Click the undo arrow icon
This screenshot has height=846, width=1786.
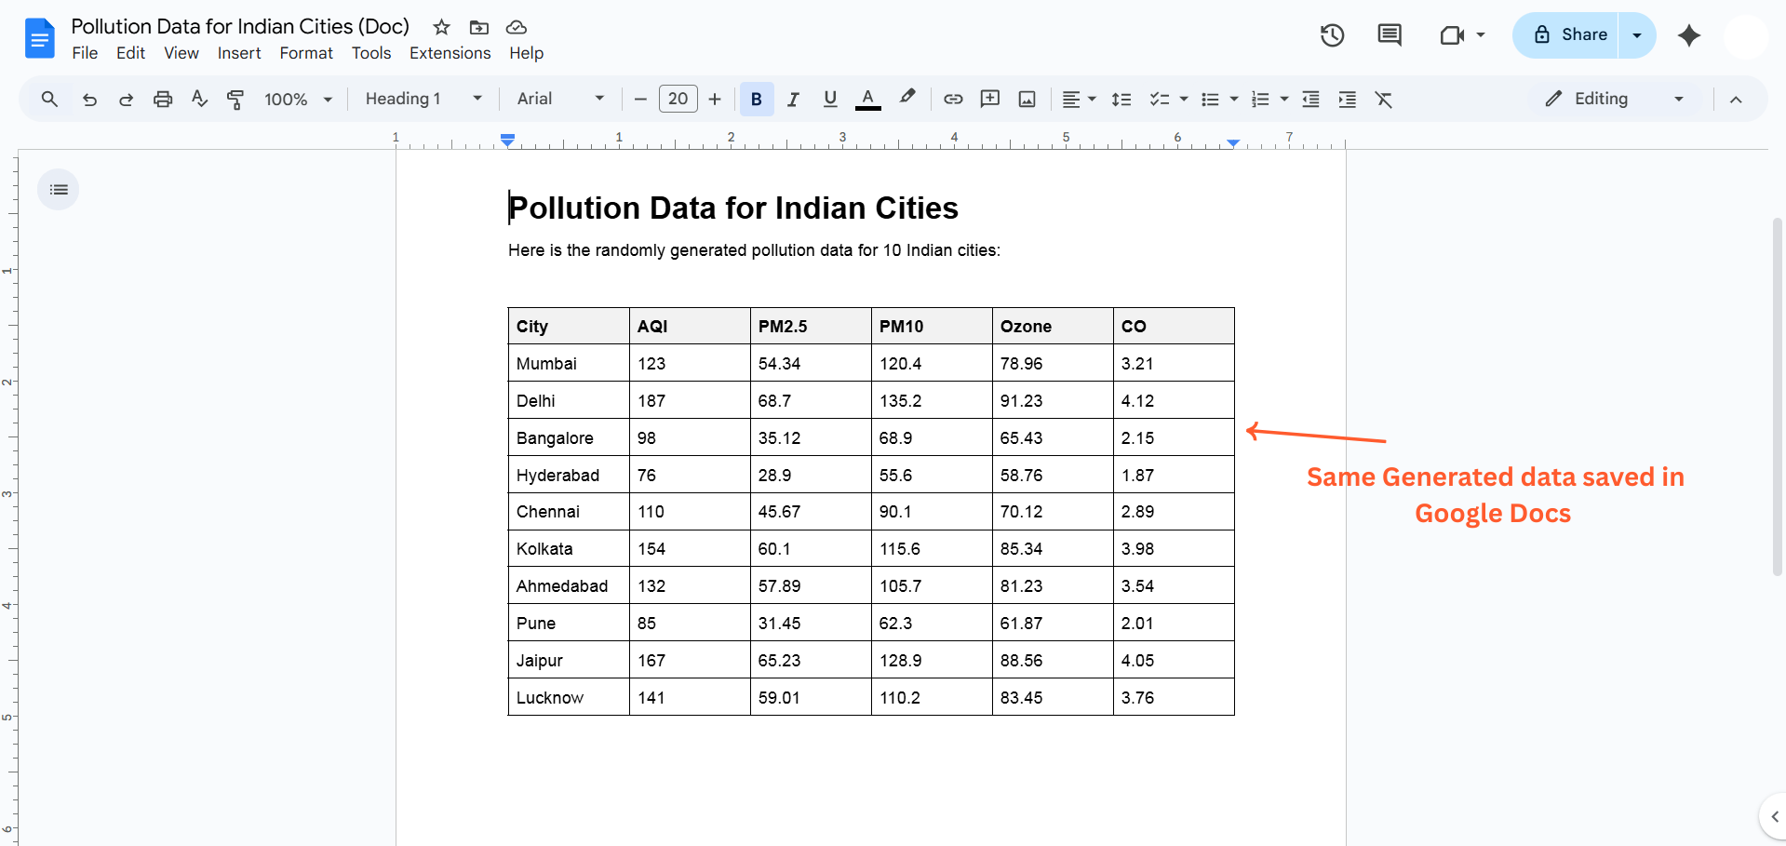[x=89, y=100]
